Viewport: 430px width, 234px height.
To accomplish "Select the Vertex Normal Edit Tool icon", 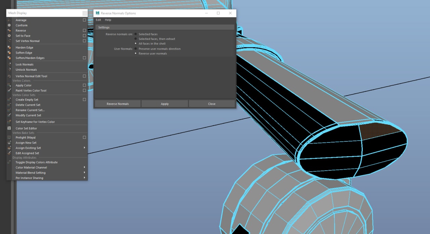I will coord(9,76).
